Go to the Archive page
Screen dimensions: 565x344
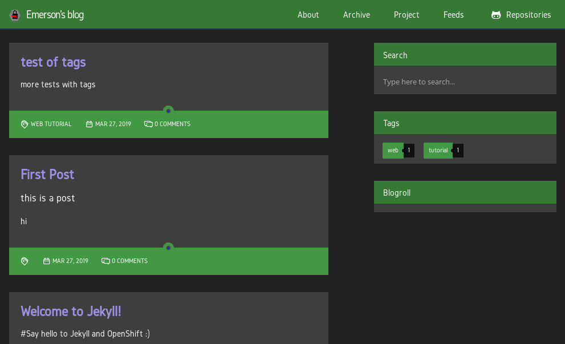(x=356, y=15)
